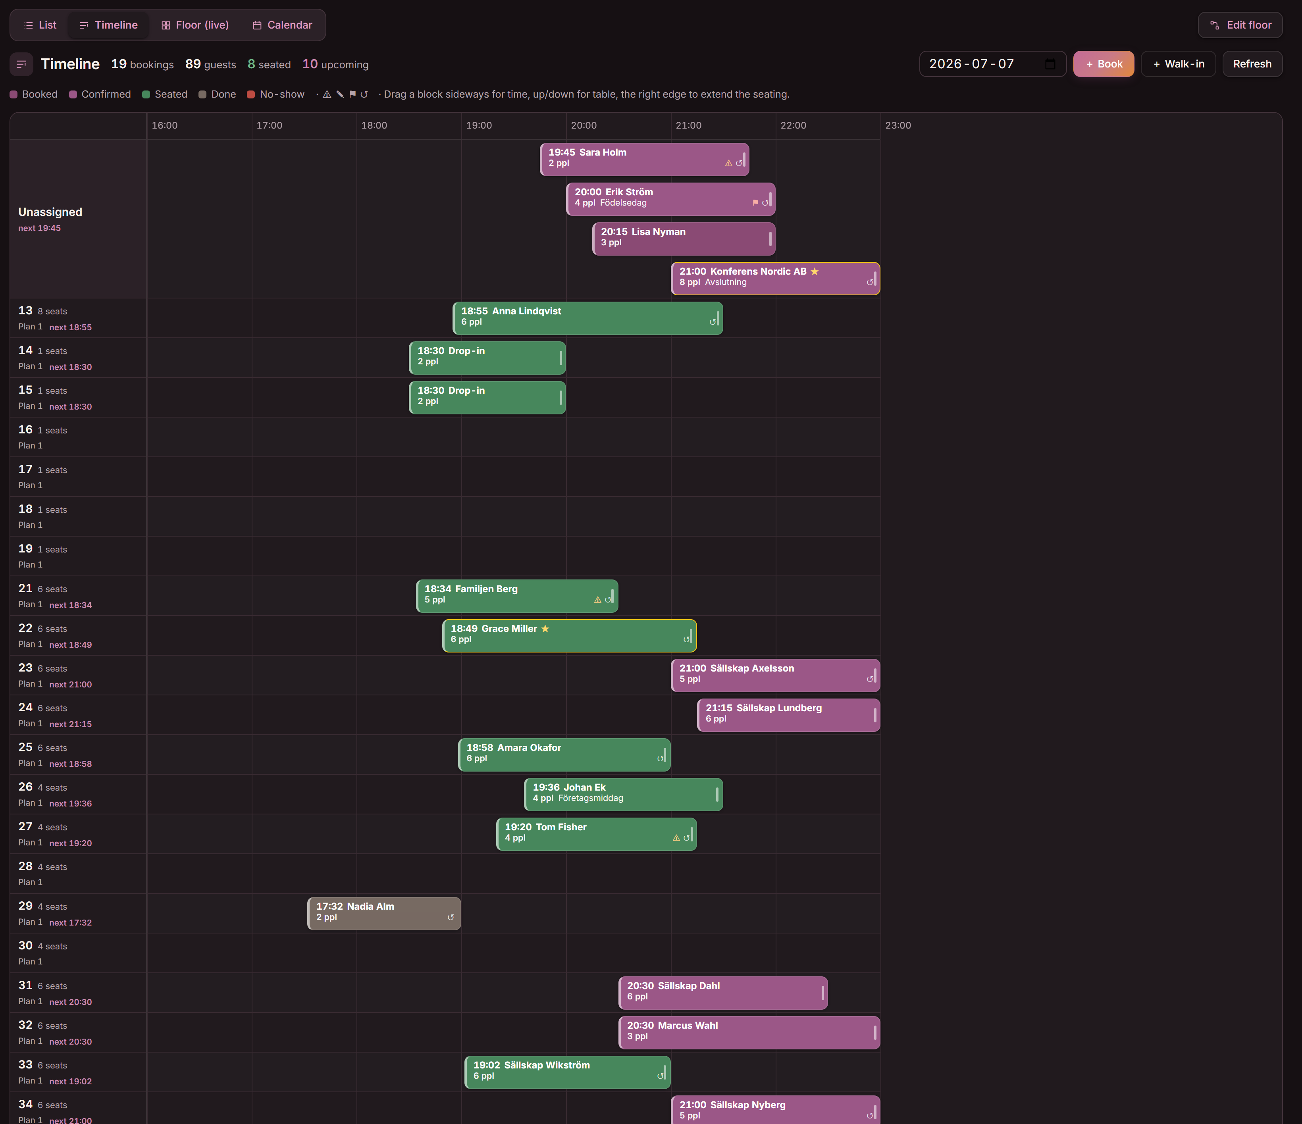Screen dimensions: 1302x1124
Task: Click the '8 seated' counter
Action: click(x=269, y=64)
